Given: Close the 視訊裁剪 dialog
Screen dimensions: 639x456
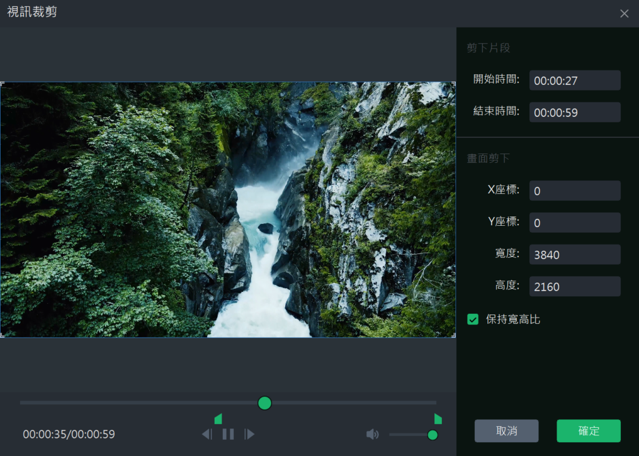Looking at the screenshot, I should (624, 14).
